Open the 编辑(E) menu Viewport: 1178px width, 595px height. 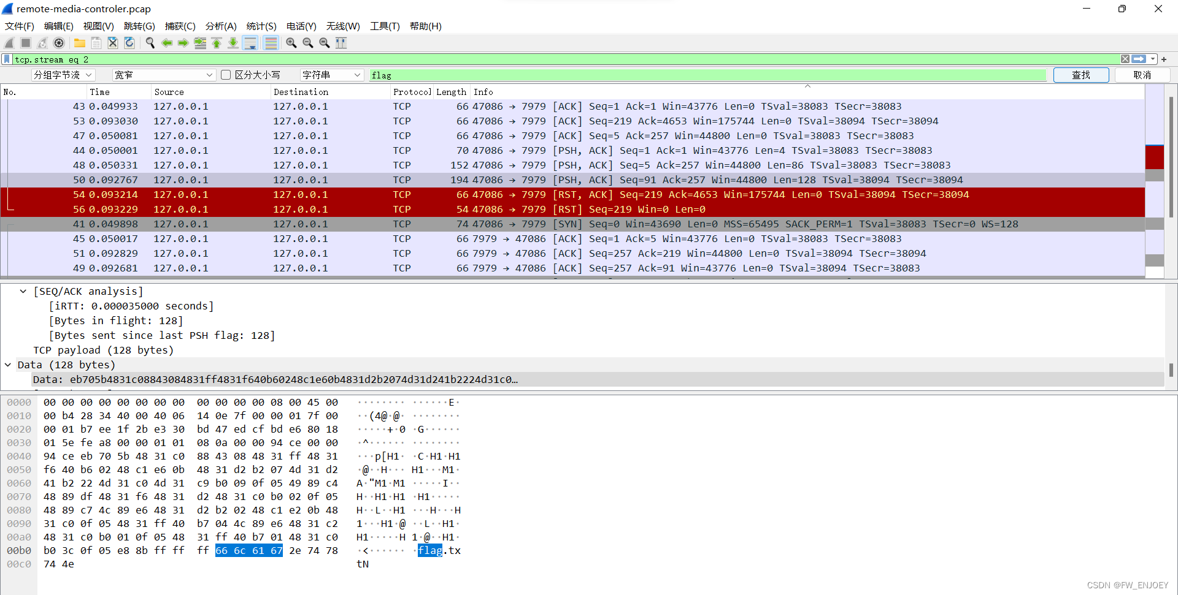59,26
